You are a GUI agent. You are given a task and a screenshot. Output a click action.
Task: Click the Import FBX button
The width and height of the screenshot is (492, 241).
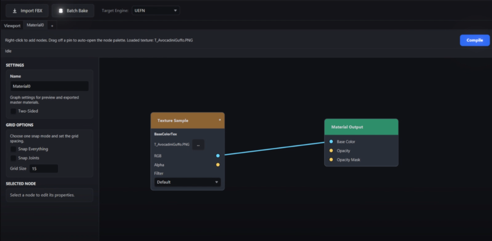[27, 11]
